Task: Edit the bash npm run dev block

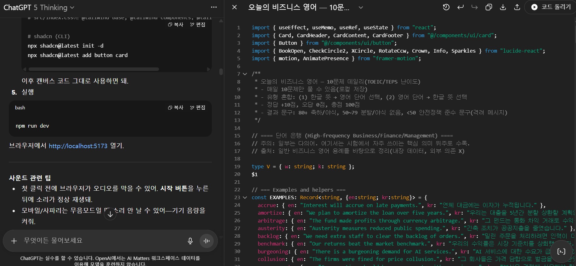Action: pos(198,107)
